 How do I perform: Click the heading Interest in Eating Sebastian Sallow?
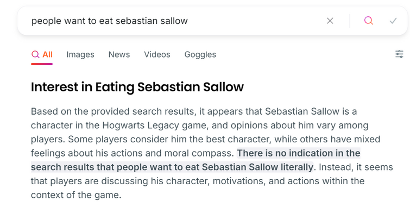pos(137,87)
